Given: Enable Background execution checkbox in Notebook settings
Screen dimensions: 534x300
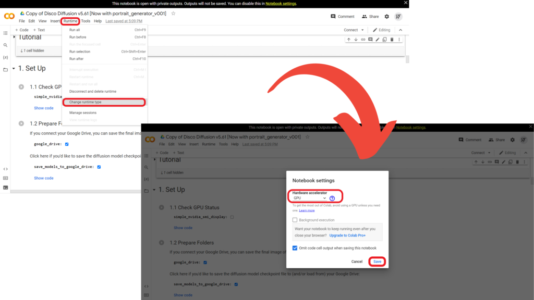Looking at the screenshot, I should point(295,220).
